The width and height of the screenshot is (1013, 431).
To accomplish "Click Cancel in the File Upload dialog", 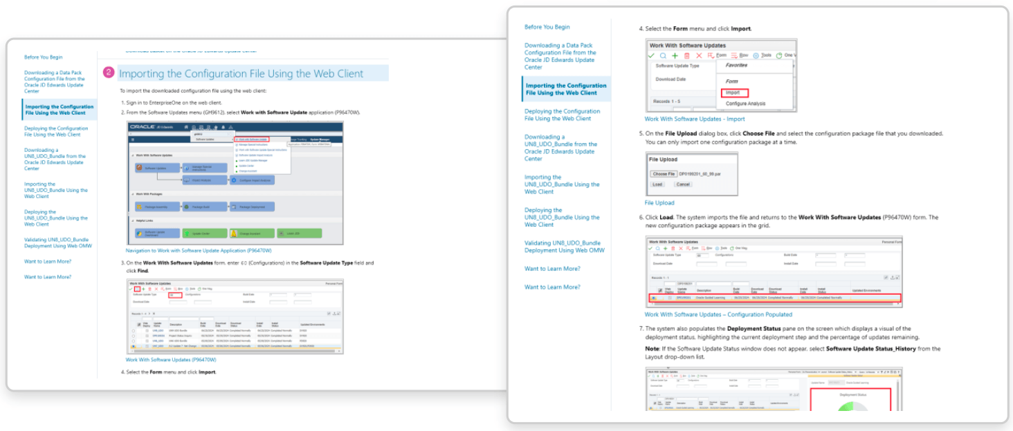I will click(683, 184).
